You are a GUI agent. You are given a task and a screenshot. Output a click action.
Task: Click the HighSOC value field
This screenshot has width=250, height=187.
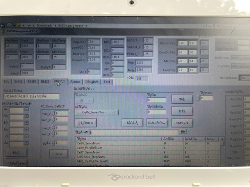pyautogui.click(x=93, y=41)
